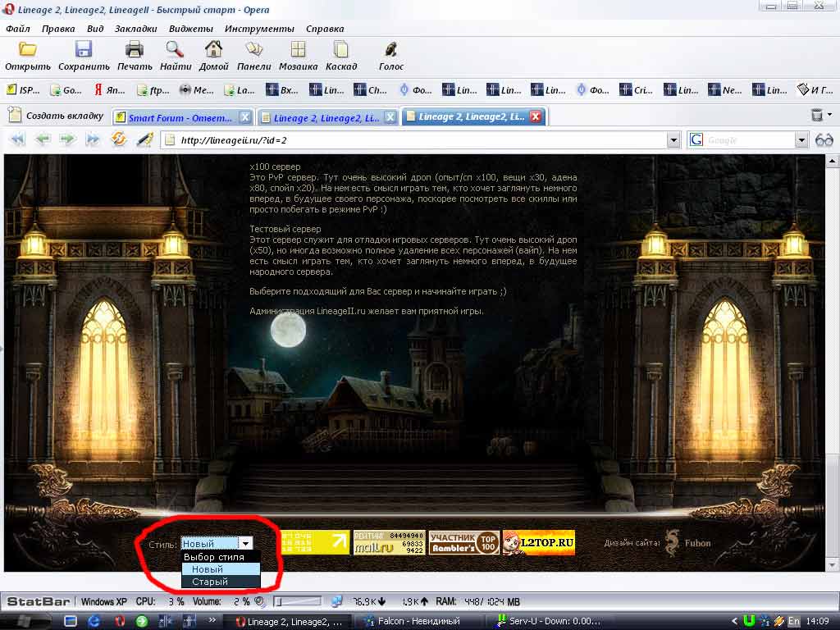
Task: Open the Rambler's Top 100 banner
Action: (x=464, y=542)
